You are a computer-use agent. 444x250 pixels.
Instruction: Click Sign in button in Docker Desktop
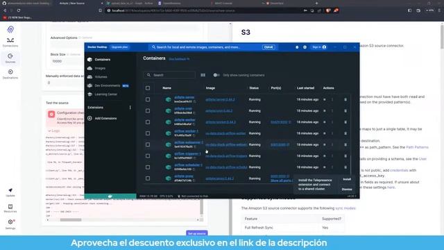tap(319, 47)
